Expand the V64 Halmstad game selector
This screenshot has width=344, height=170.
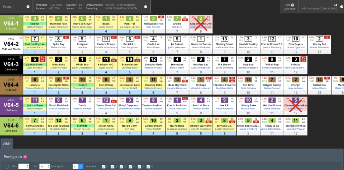339,6
